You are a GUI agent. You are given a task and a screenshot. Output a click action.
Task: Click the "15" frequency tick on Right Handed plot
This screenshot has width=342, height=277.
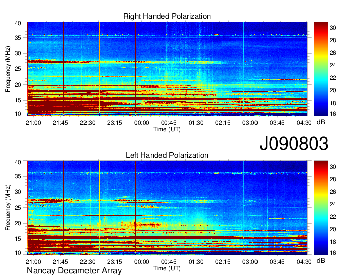18,100
